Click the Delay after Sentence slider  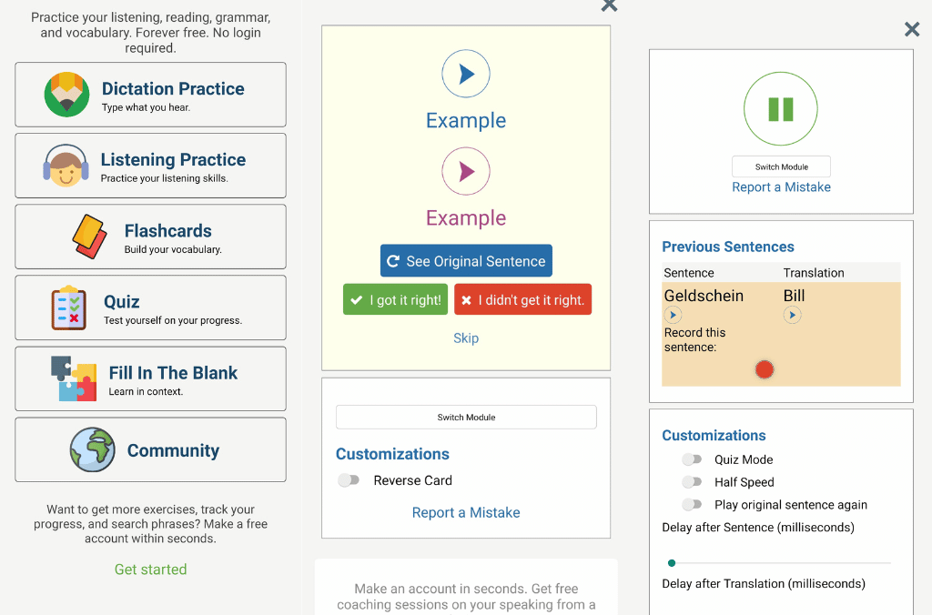781,563
